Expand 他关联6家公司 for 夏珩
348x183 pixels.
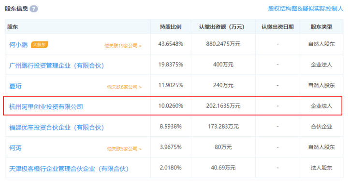pos(124,87)
